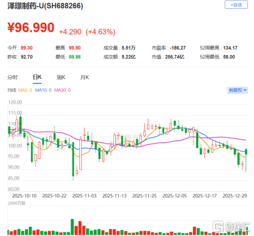Expand the 前复权 adjustment dropdown
The width and height of the screenshot is (254, 236).
click(x=237, y=90)
